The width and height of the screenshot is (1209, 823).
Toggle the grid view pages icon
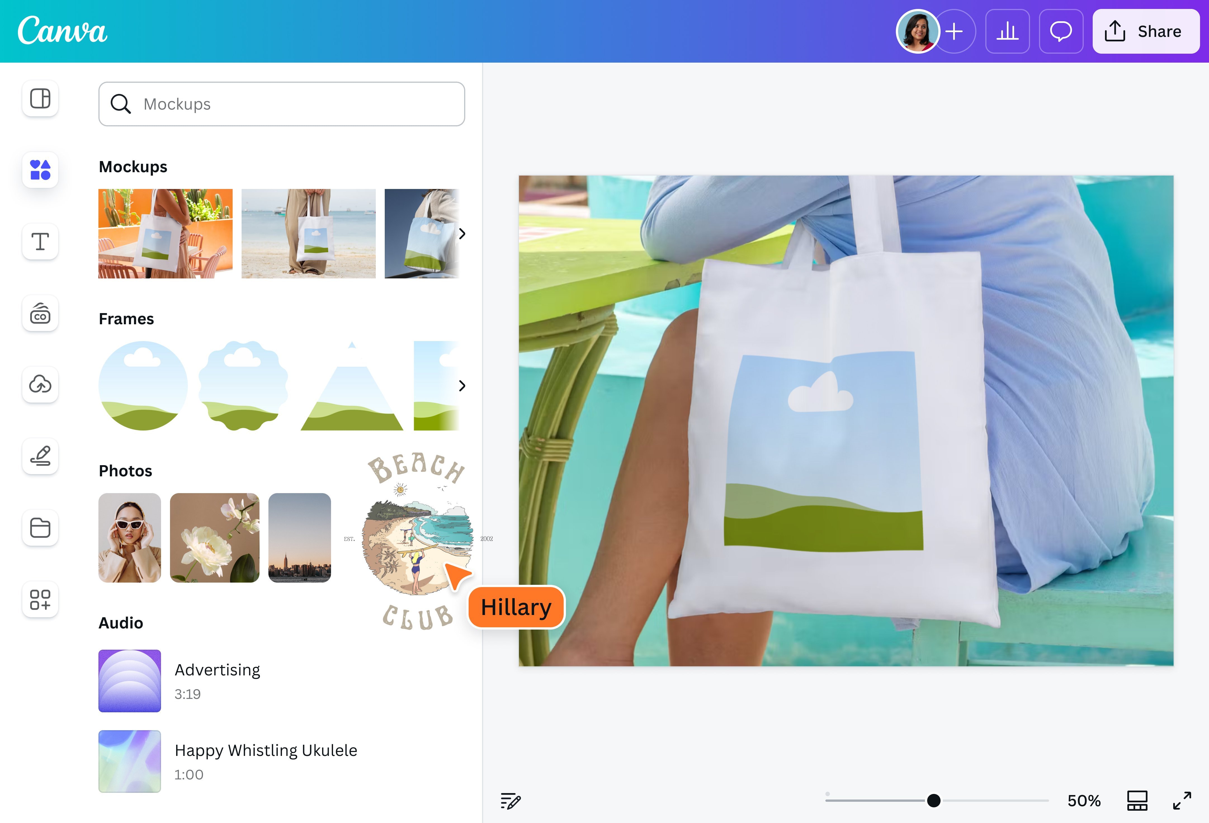1137,801
